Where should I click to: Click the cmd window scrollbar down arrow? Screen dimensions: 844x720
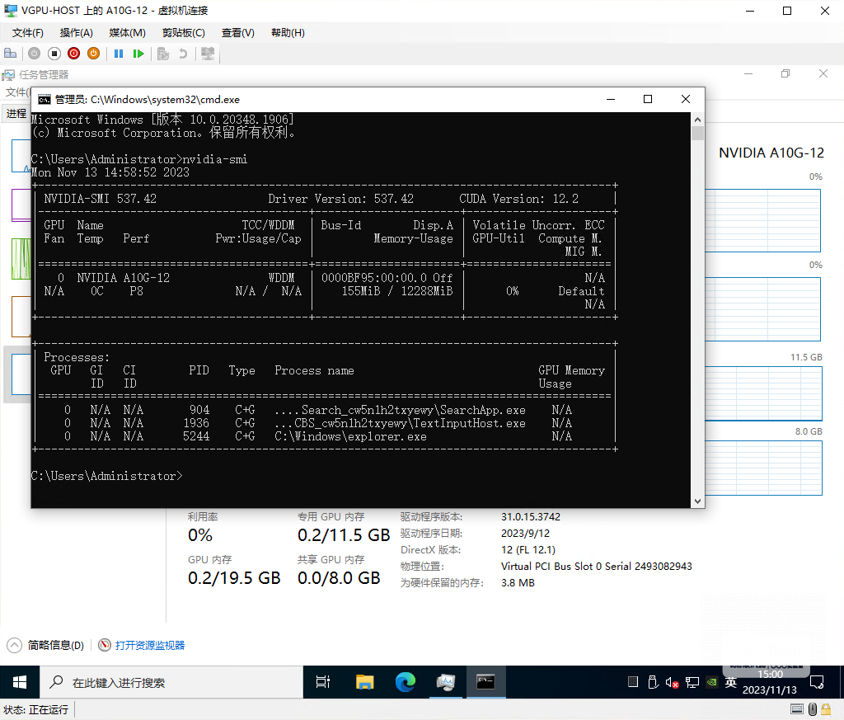697,501
